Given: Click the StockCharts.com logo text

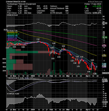Looking at the screenshot, I should (x=95, y=2).
